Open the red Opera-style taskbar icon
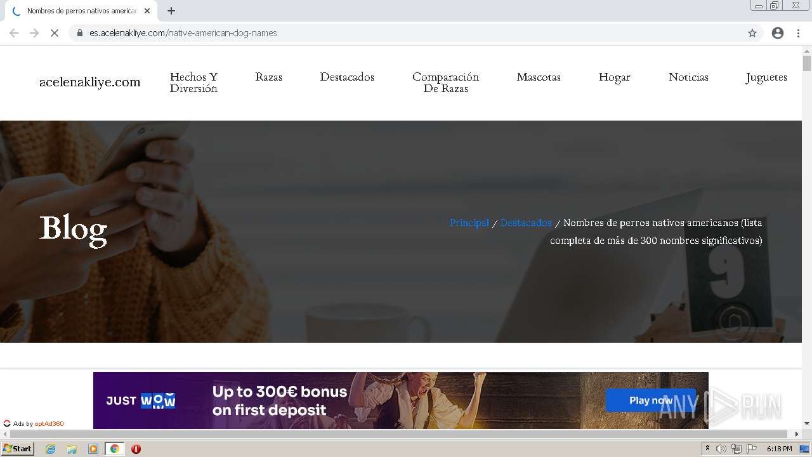This screenshot has width=812, height=457. click(x=136, y=449)
